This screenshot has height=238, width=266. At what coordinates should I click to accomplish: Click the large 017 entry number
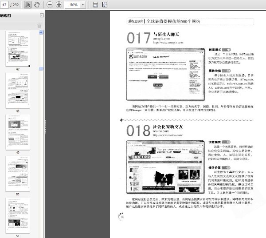point(139,38)
